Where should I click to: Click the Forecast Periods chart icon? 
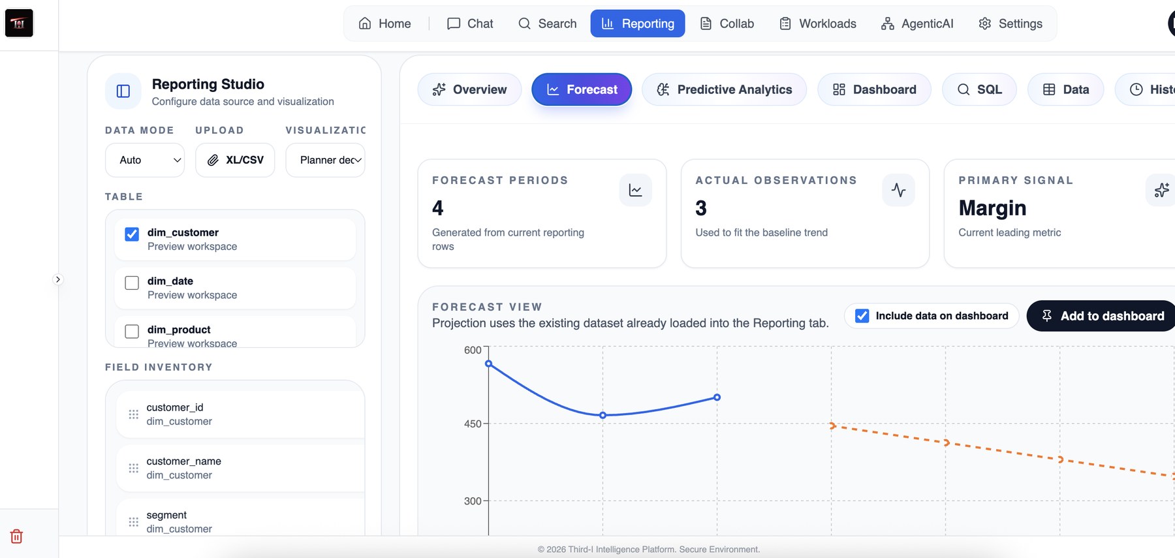(635, 190)
